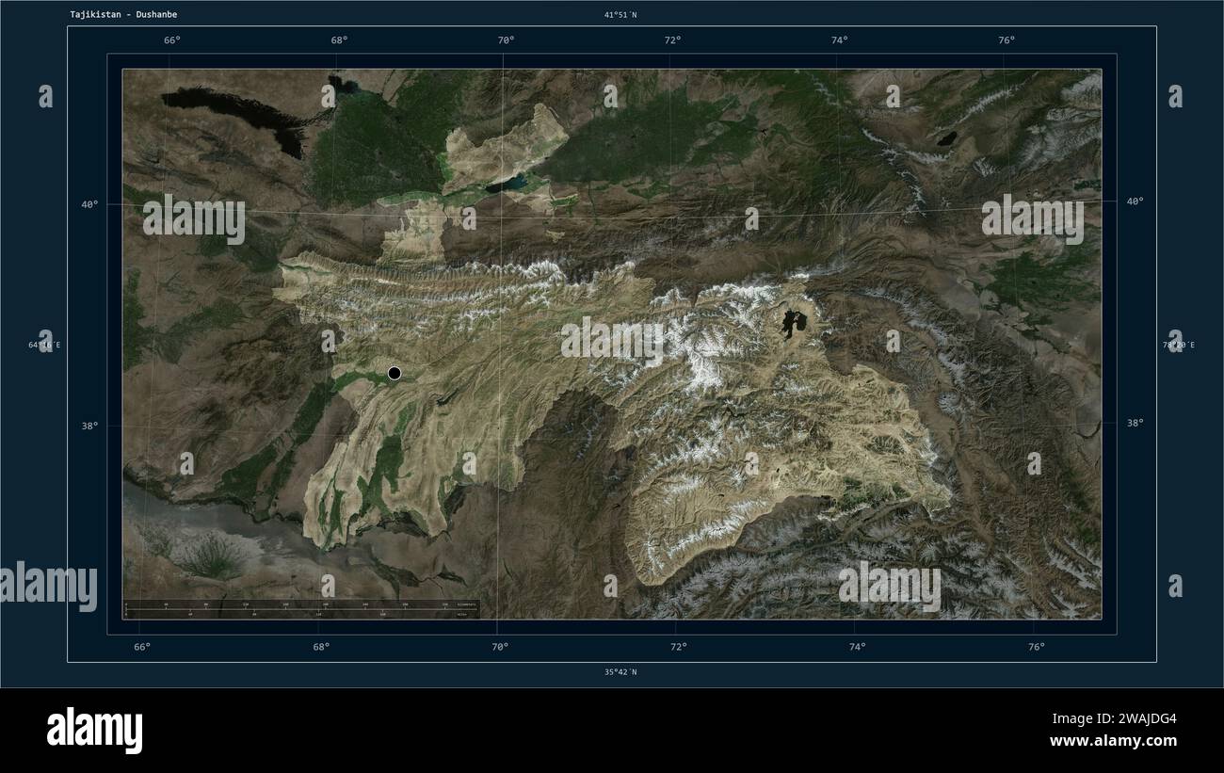Click the map scale bar
This screenshot has width=1224, height=773.
click(x=301, y=609)
